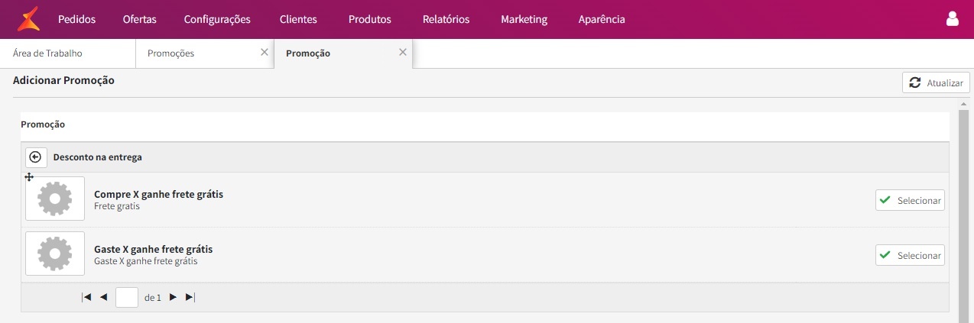This screenshot has height=323, width=974.
Task: Open the Pedidos menu
Action: (76, 19)
